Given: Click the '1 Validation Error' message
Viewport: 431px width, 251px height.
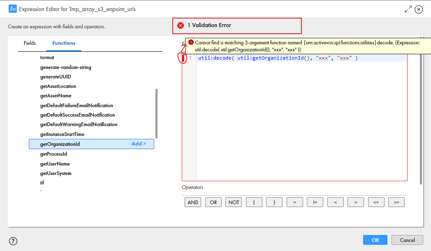Looking at the screenshot, I should tap(209, 25).
